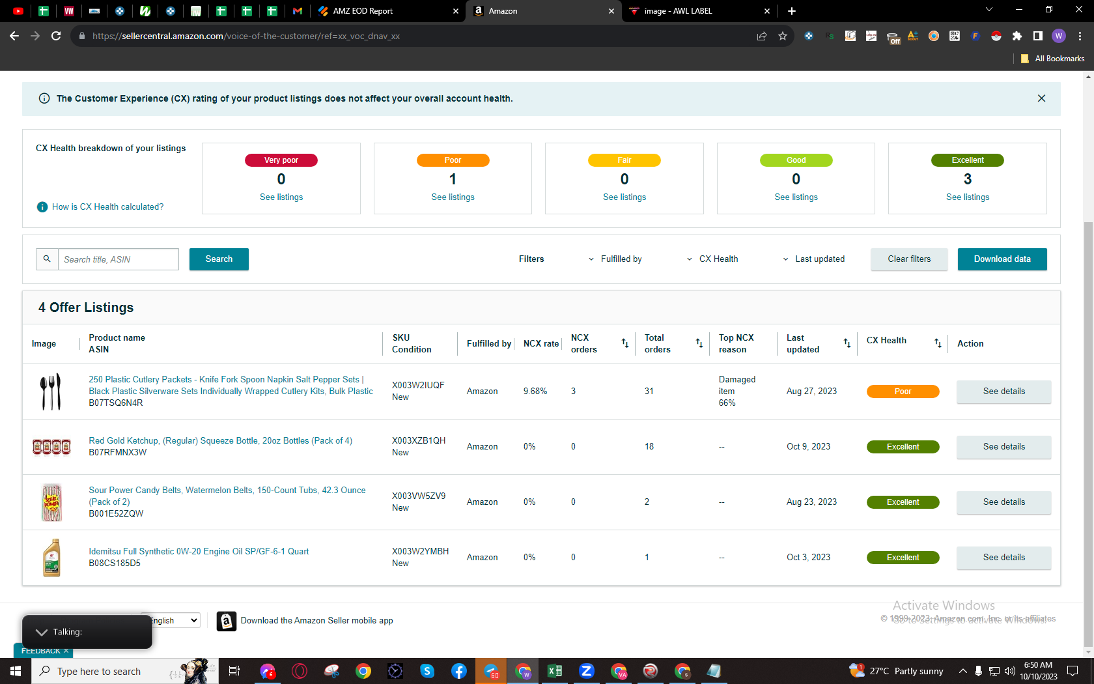Sort table by NCX orders
The width and height of the screenshot is (1094, 684).
[625, 343]
